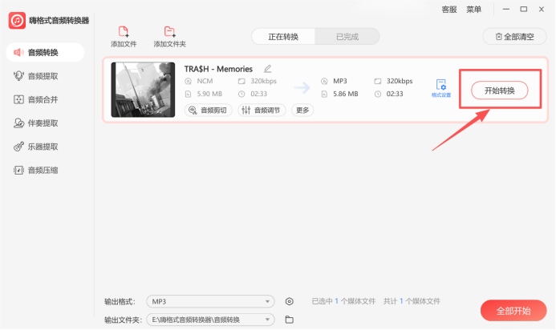The height and width of the screenshot is (330, 556).
Task: Click the 添加文件夹 add folder icon
Action: tap(169, 32)
